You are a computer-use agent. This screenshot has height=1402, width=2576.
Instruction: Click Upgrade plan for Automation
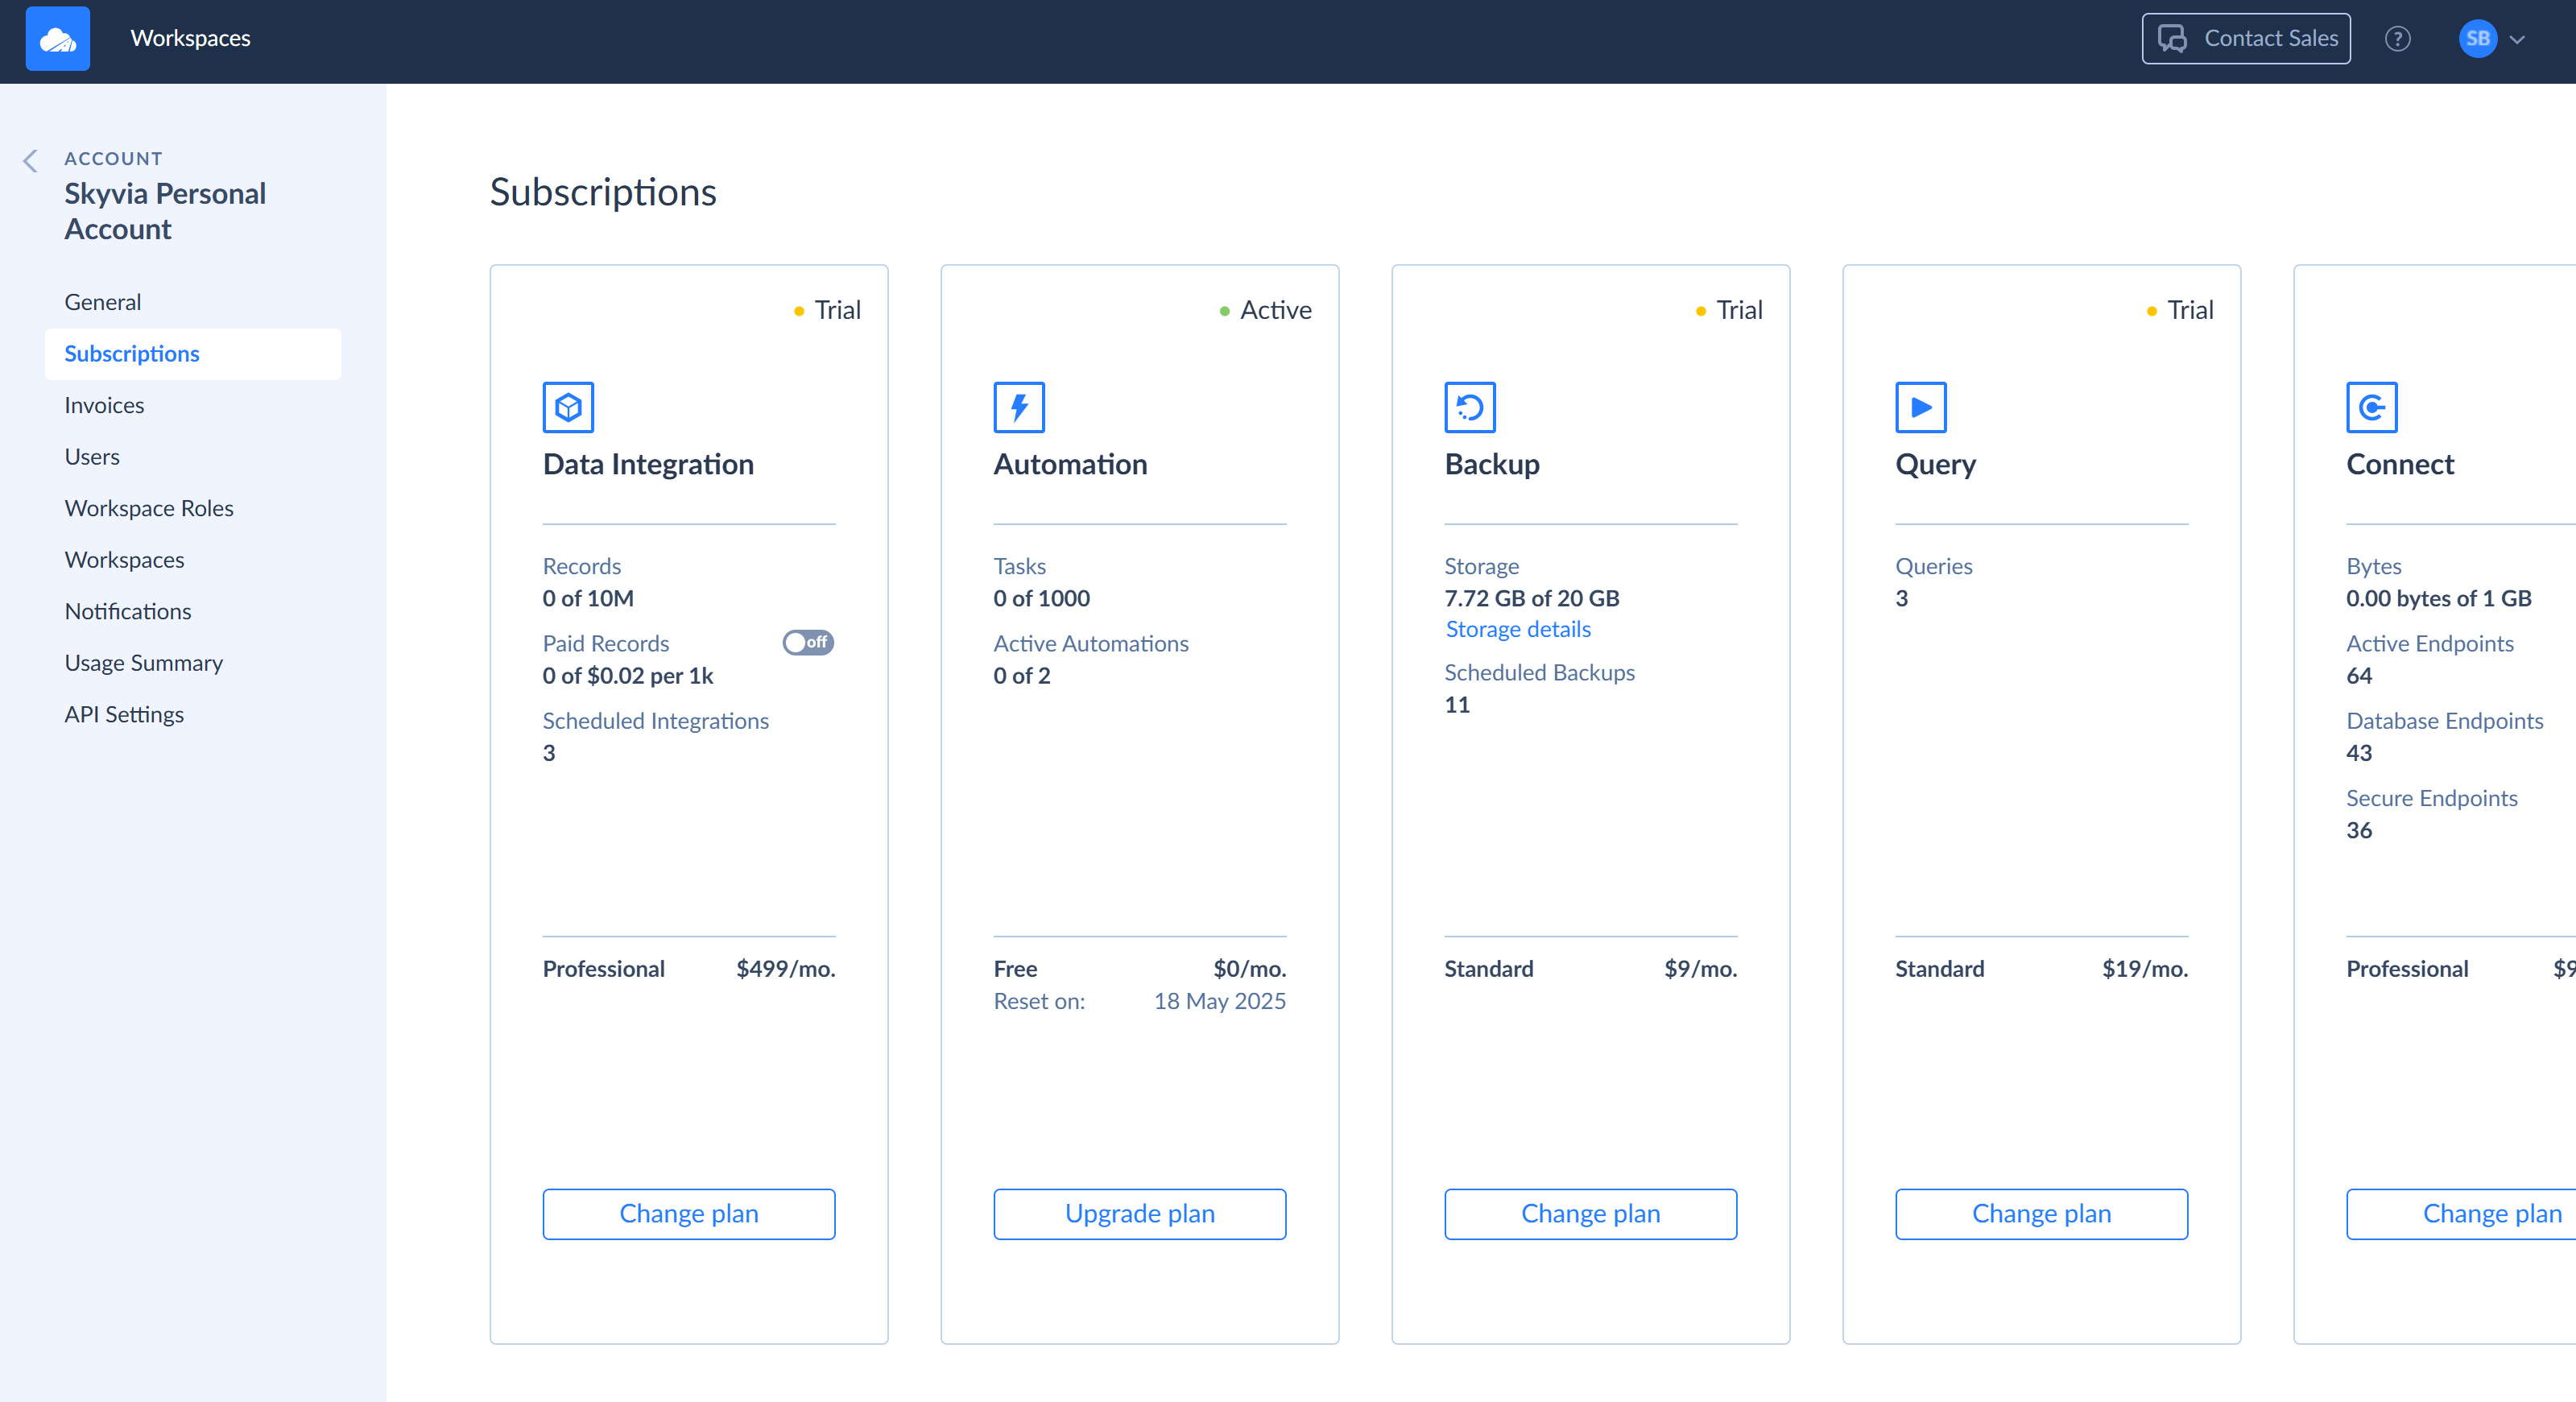1140,1214
